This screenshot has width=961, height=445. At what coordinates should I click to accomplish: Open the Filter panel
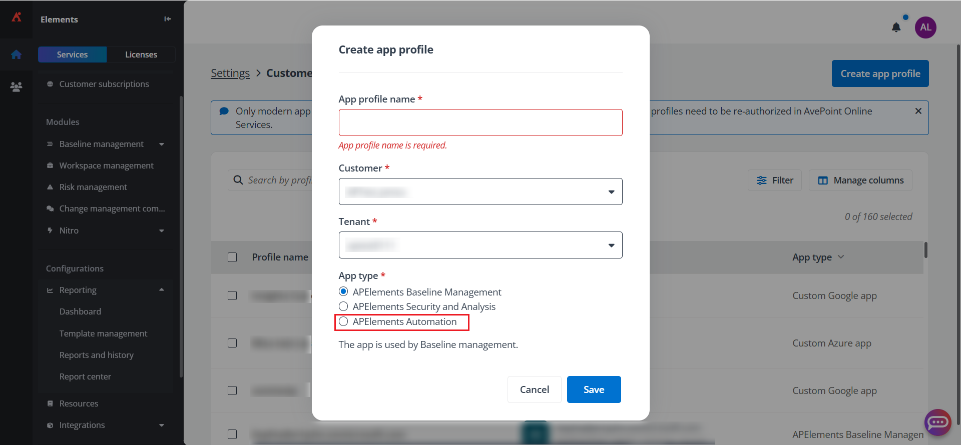tap(774, 180)
